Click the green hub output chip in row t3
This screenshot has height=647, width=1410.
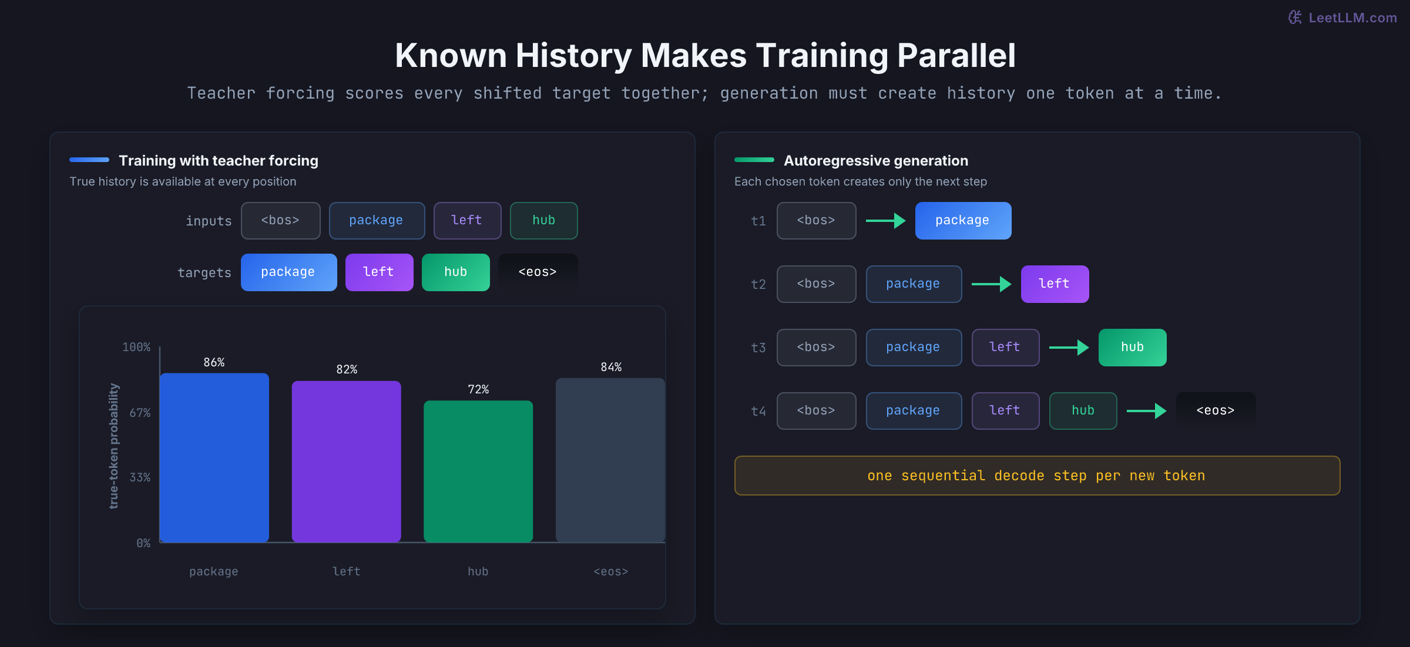point(1133,348)
